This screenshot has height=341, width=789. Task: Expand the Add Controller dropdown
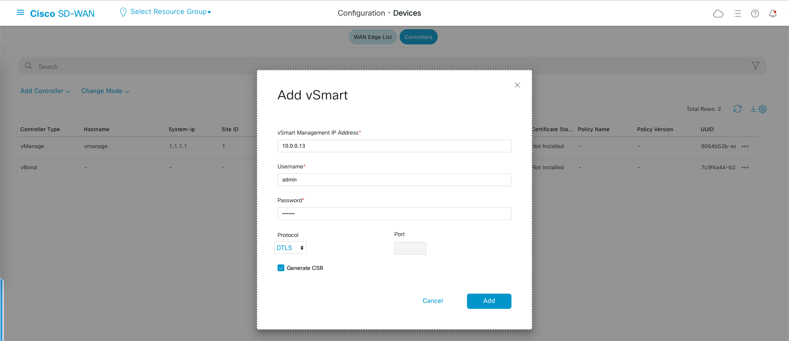click(45, 91)
